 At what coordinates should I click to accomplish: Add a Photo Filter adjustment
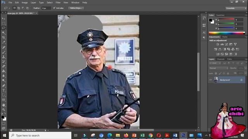[x=229, y=49]
